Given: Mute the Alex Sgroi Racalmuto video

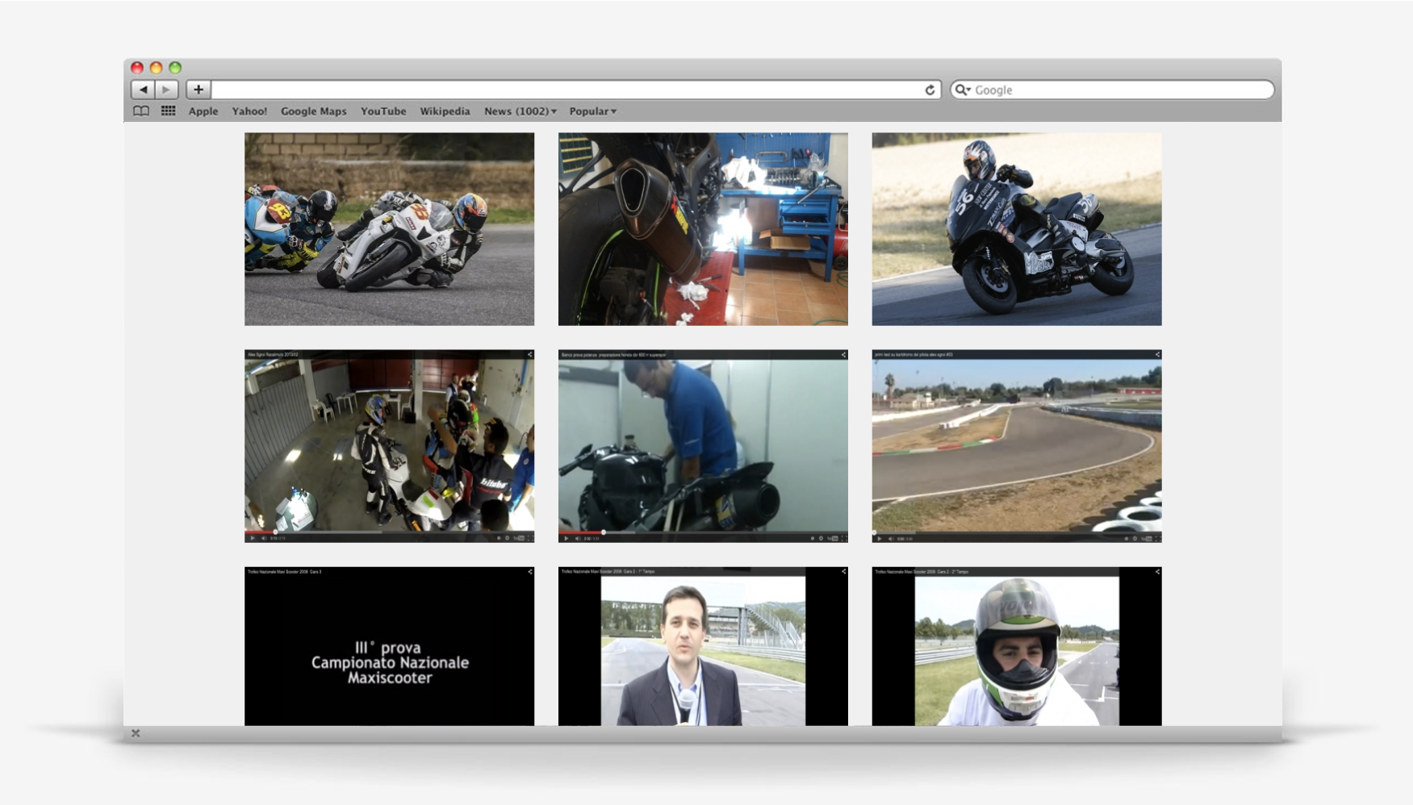Looking at the screenshot, I should pyautogui.click(x=264, y=538).
